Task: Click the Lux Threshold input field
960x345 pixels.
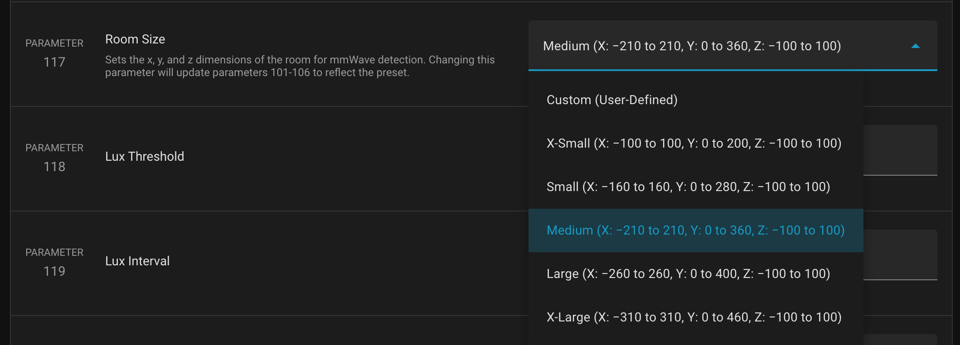Action: (x=900, y=150)
